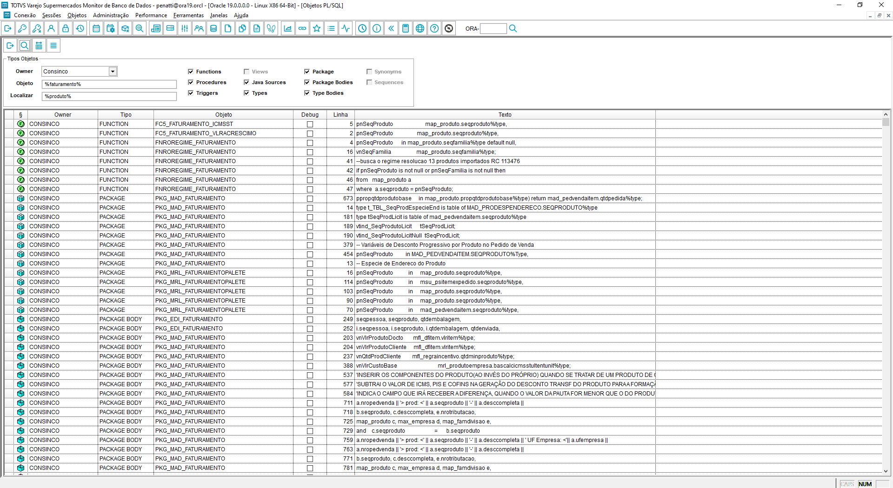Screen dimensions: 893x488
Task: Click the bulleted list toolbar icon
Action: pos(331,28)
